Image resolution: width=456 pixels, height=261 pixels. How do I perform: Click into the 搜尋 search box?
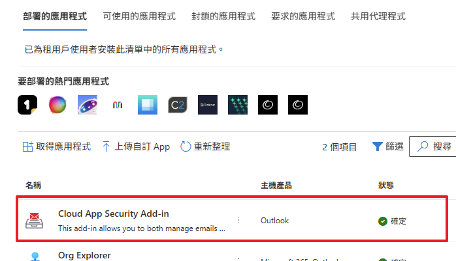[432, 146]
